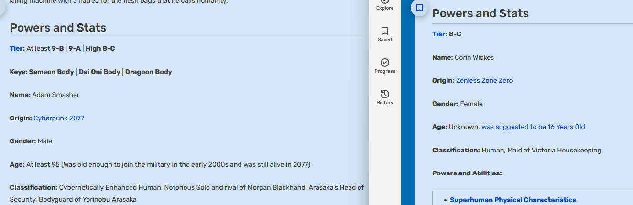The image size is (633, 205).
Task: Open the Progress checkmark sidebar item
Action: pos(384,66)
